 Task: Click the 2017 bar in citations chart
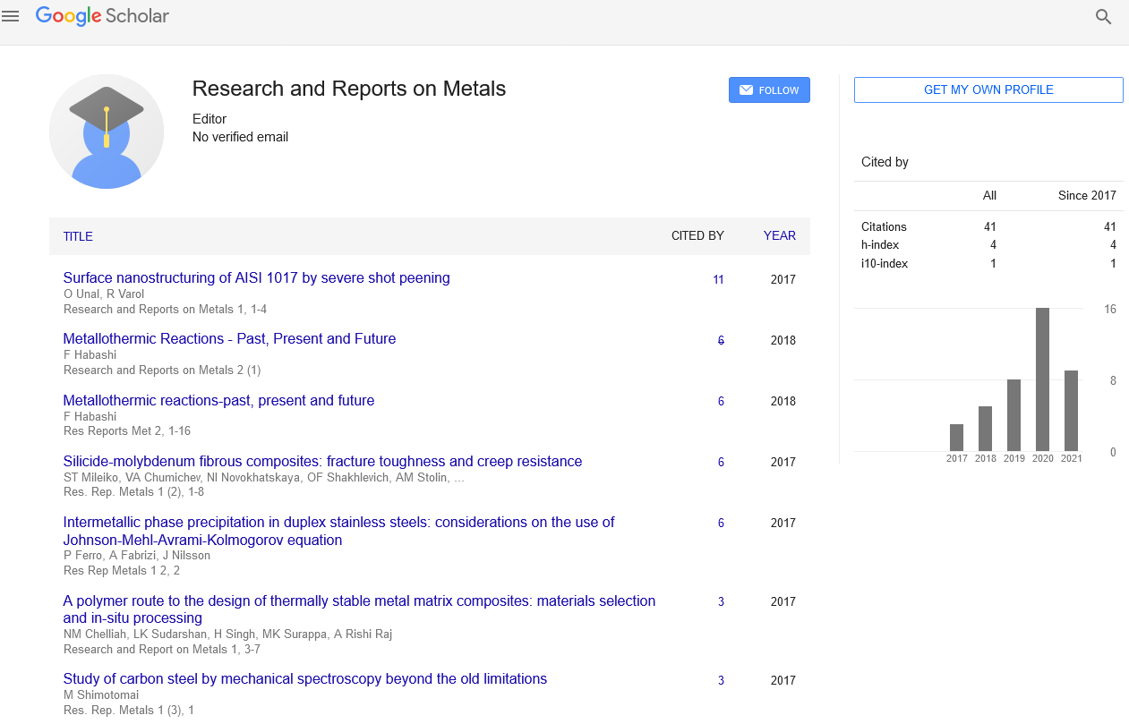point(956,438)
